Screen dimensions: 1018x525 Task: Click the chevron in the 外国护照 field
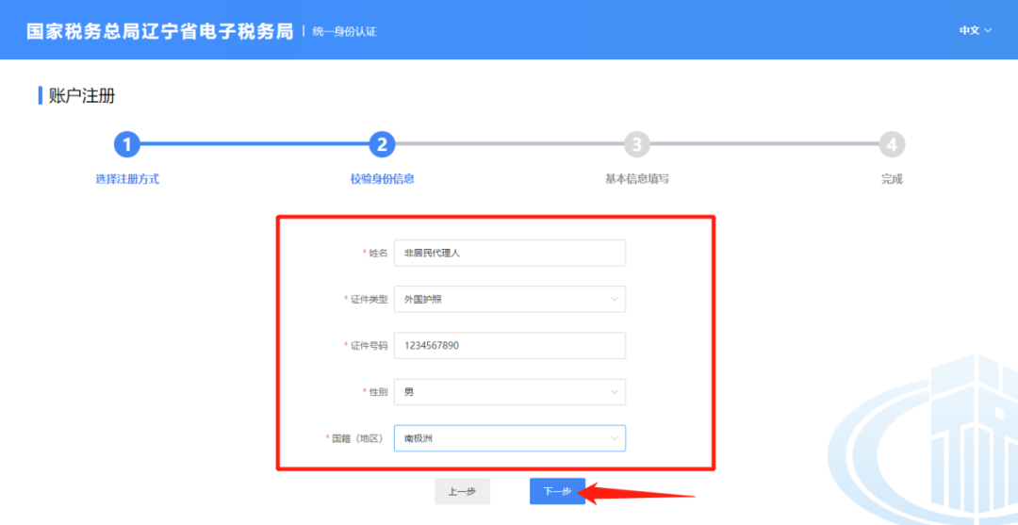[x=615, y=299]
